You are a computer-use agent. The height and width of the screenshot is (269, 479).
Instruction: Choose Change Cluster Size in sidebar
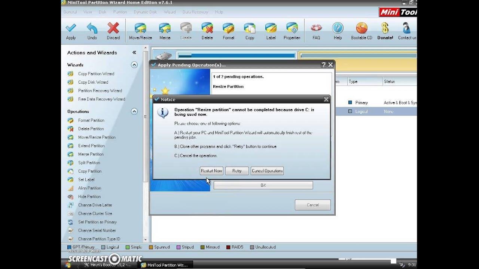(95, 214)
